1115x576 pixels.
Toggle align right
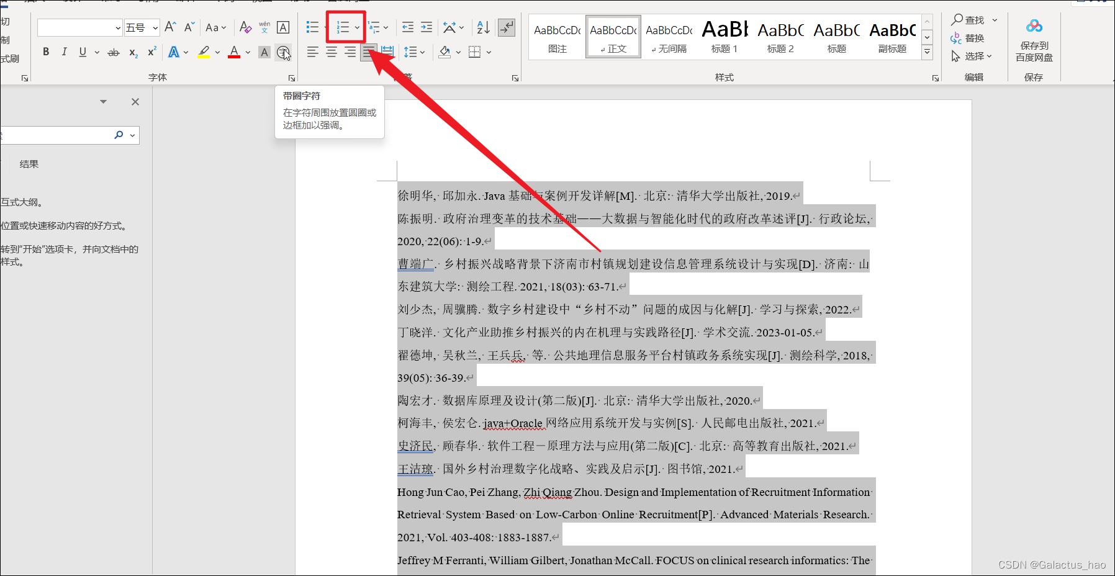pyautogui.click(x=350, y=52)
